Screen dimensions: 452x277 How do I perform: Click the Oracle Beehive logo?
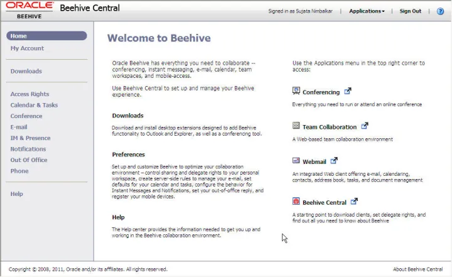pos(30,11)
